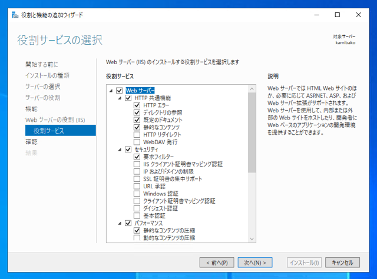The height and width of the screenshot is (279, 377).
Task: Click the インストール(I) button
Action: tap(304, 263)
